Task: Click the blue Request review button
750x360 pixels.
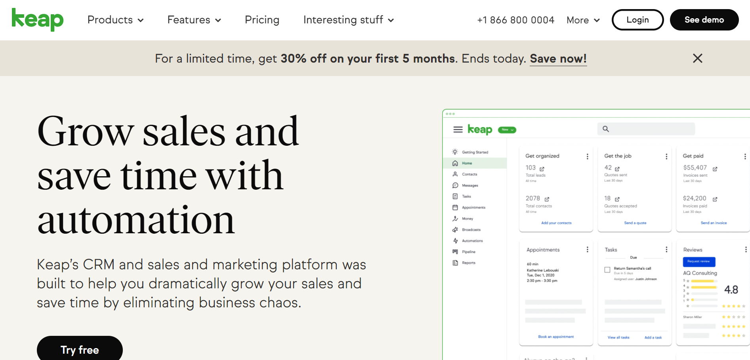Action: [699, 261]
